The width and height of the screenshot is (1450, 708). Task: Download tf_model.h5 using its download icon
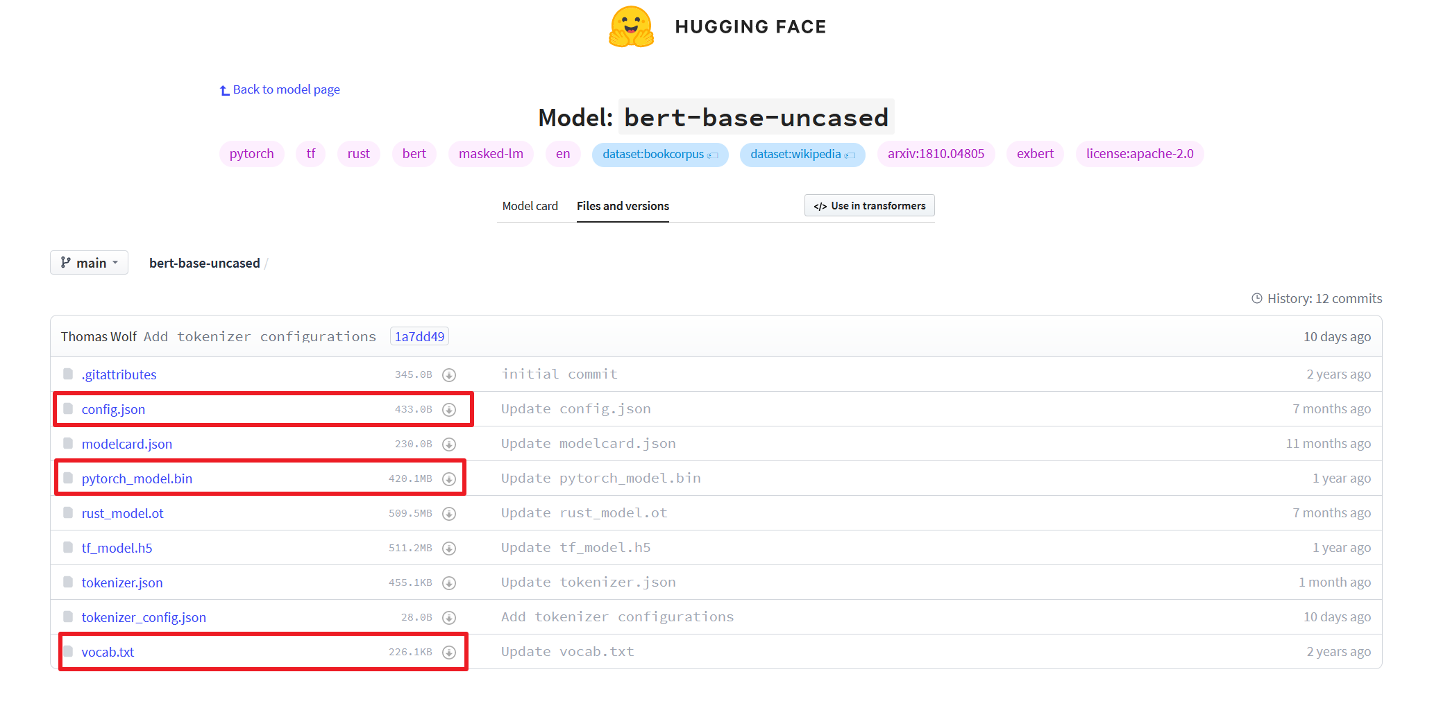(x=449, y=549)
